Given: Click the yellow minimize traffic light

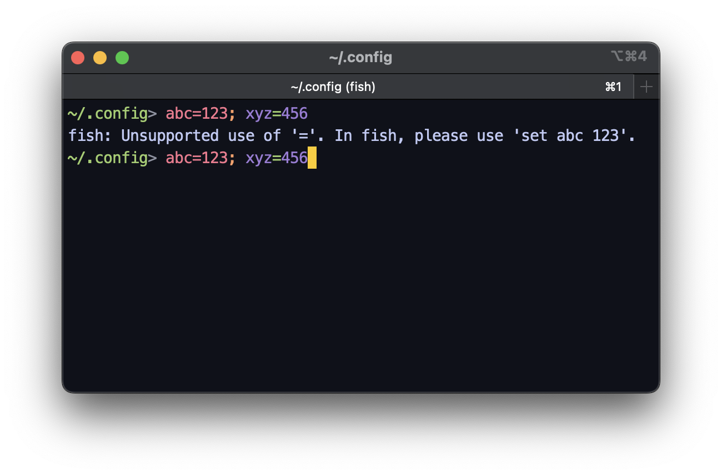Looking at the screenshot, I should coord(100,57).
